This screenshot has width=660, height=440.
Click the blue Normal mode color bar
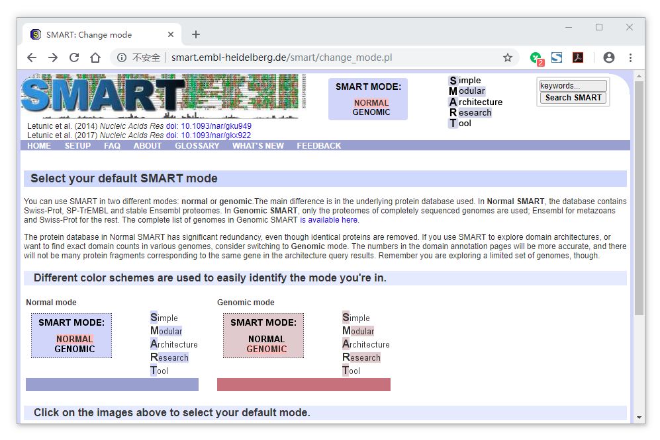(112, 385)
